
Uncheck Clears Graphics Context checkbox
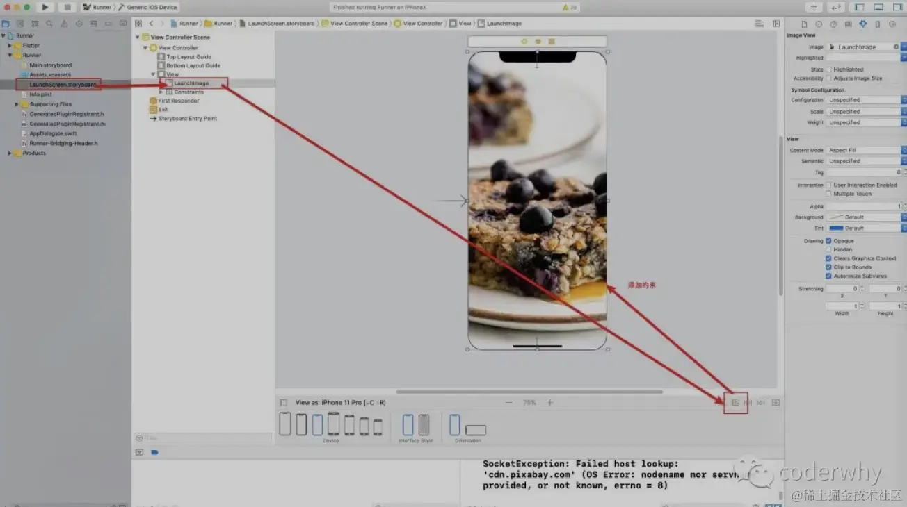[829, 258]
